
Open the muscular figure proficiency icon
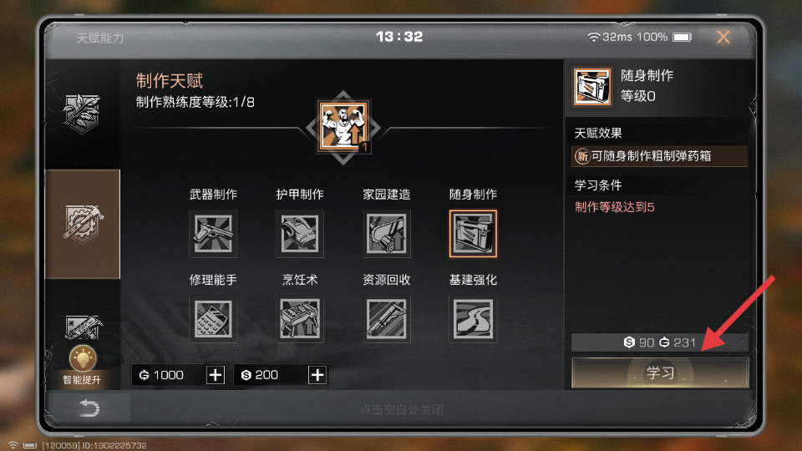pyautogui.click(x=343, y=127)
